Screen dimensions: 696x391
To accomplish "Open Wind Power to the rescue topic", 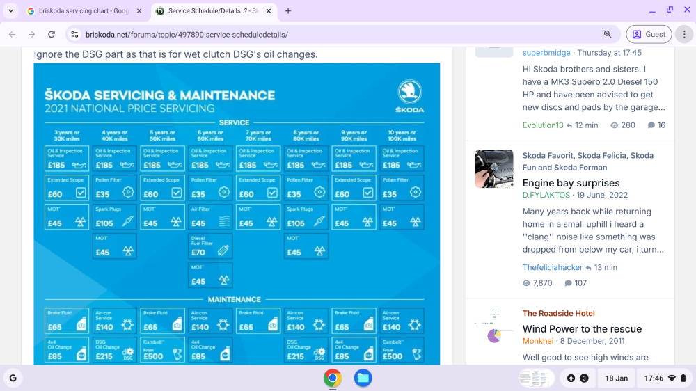I will pyautogui.click(x=582, y=329).
